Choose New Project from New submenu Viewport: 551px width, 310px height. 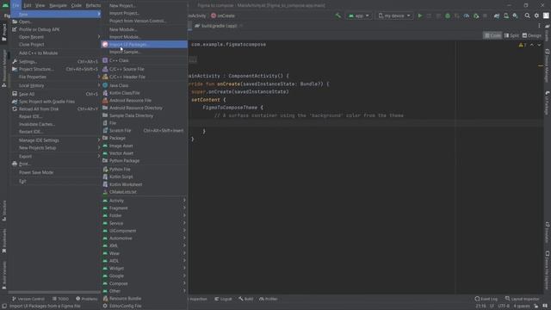pyautogui.click(x=144, y=6)
